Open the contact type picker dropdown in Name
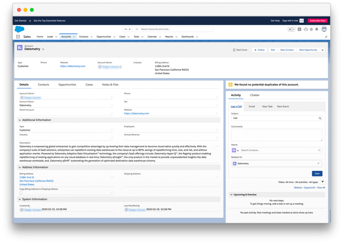The image size is (343, 248). [235, 150]
